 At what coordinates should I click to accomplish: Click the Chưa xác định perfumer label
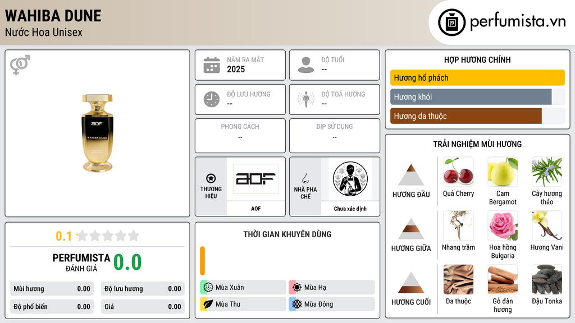(x=350, y=209)
